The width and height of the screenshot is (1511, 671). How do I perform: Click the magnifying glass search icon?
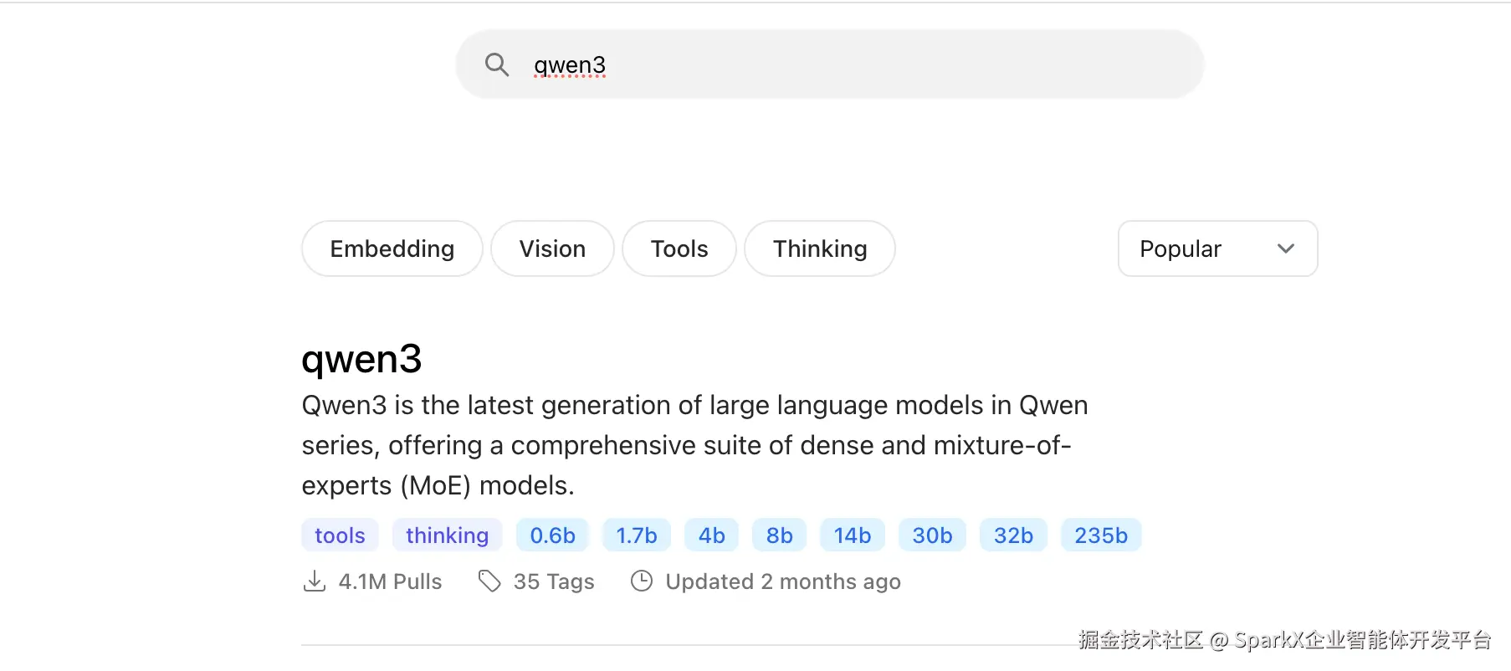[497, 64]
